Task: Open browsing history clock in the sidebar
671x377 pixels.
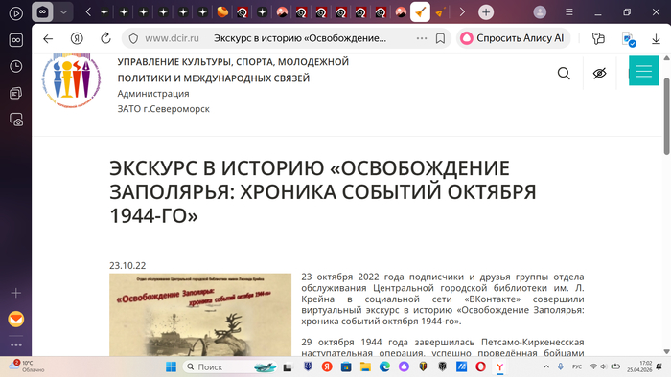Action: click(x=16, y=67)
